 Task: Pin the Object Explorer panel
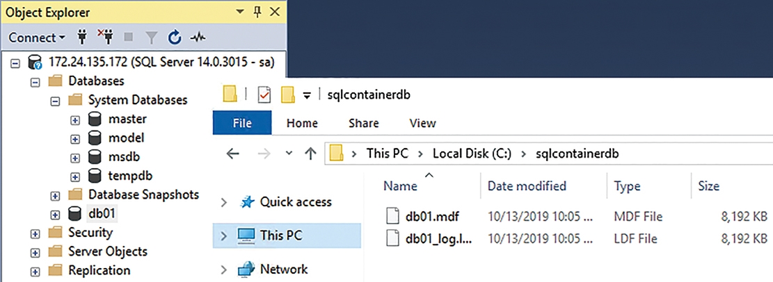pos(257,12)
